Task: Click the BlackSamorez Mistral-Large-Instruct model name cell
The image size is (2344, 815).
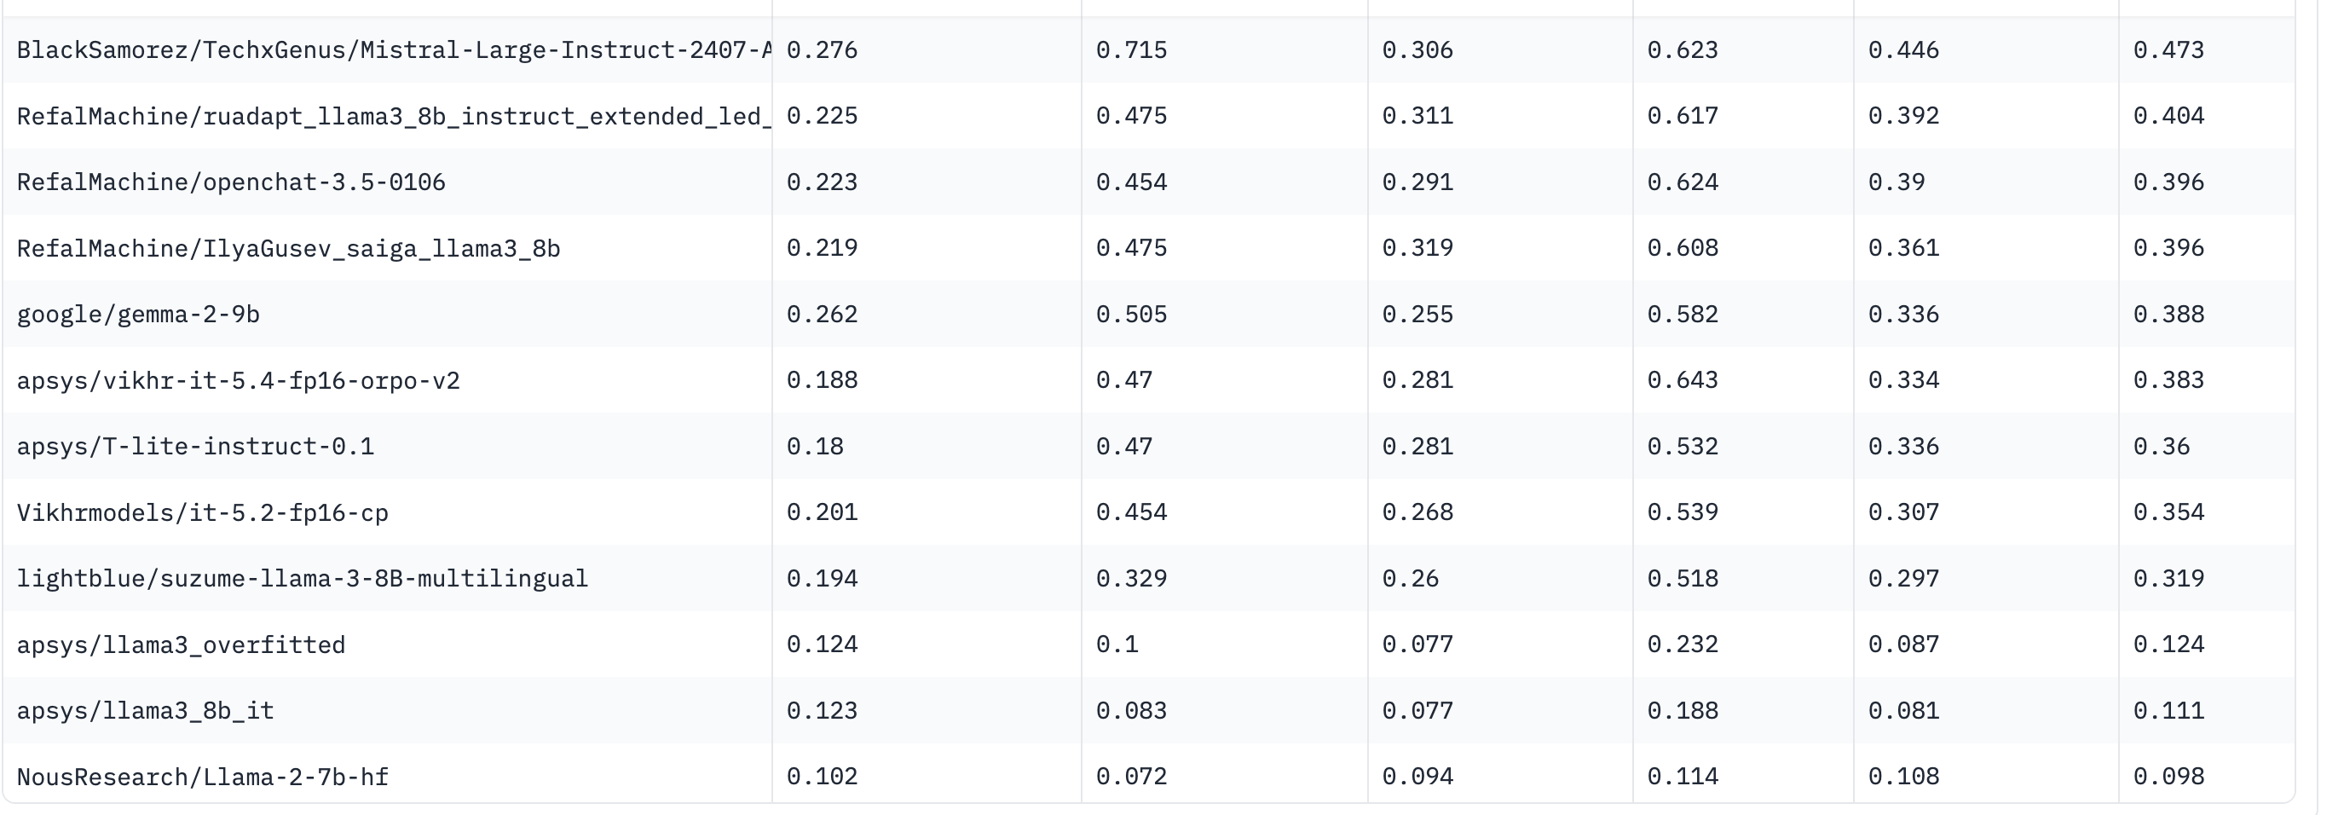Action: click(393, 50)
